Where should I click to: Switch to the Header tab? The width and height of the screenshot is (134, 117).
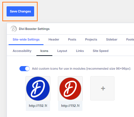pos(54,40)
